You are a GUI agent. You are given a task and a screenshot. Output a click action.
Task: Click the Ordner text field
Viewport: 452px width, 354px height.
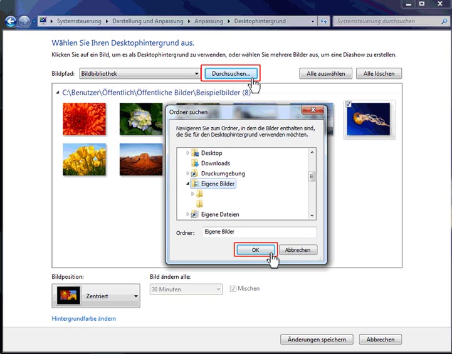pos(259,232)
